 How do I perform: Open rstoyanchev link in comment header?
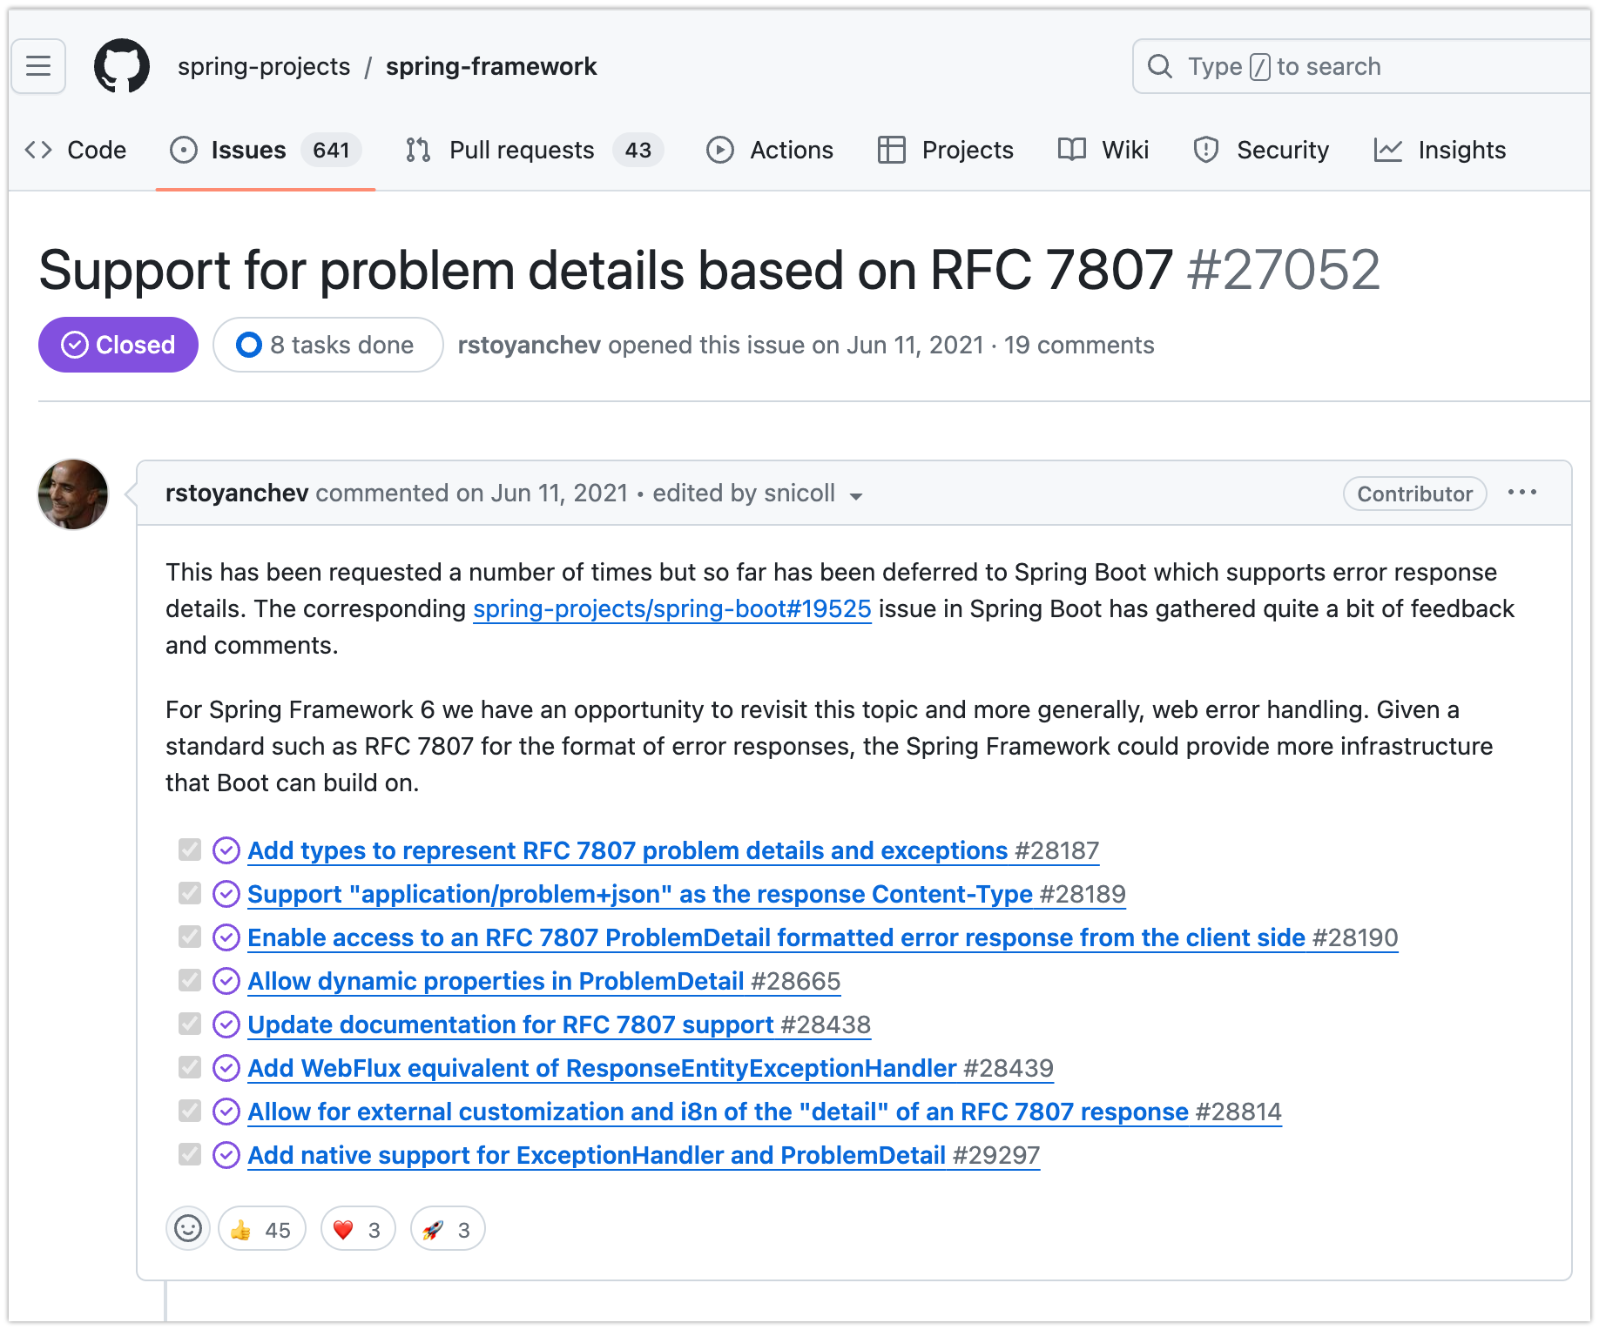[237, 493]
